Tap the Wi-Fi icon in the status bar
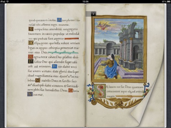This screenshot has height=128, width=171. pyautogui.click(x=7, y=1)
